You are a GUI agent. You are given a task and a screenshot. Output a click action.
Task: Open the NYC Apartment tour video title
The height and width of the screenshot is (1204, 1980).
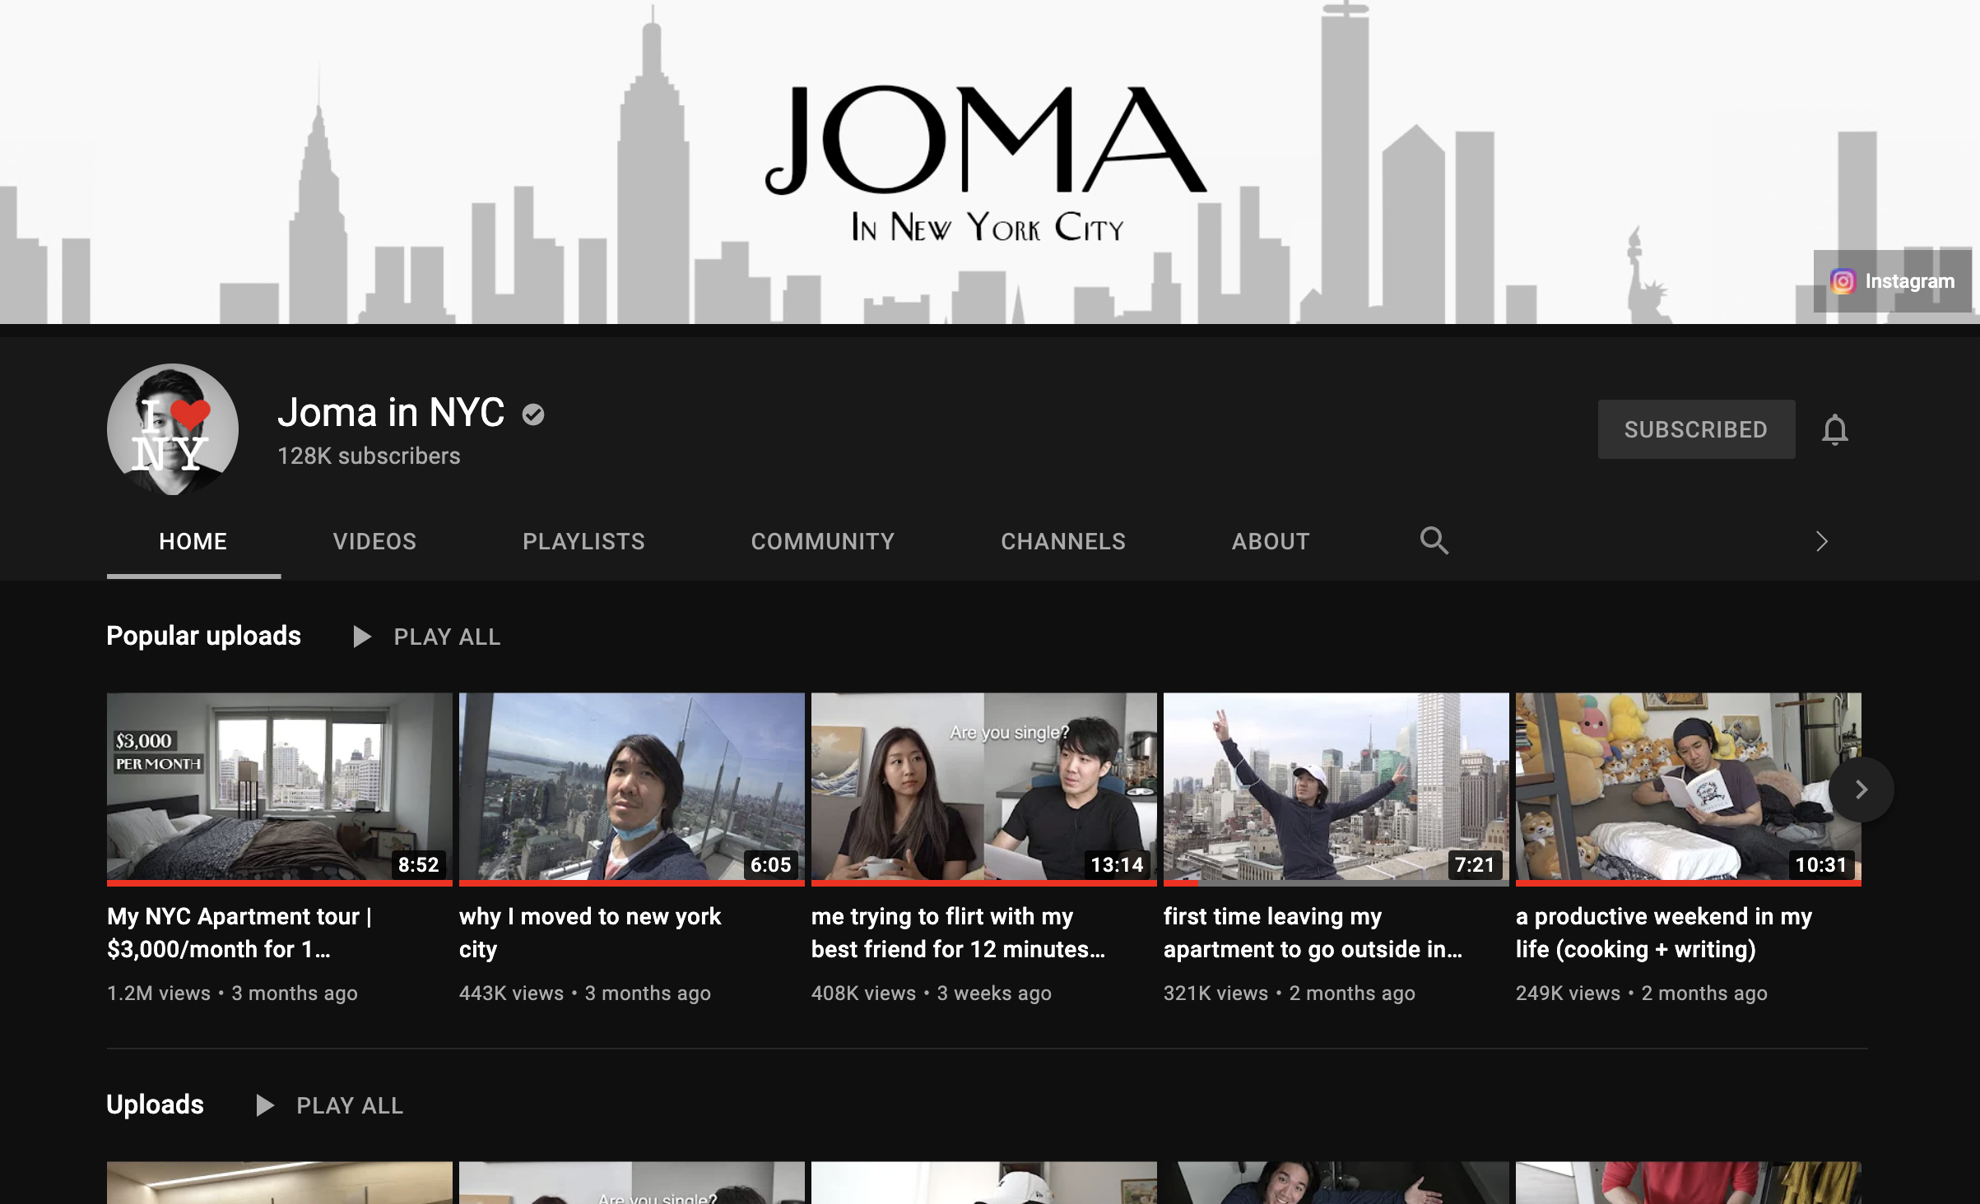239,933
